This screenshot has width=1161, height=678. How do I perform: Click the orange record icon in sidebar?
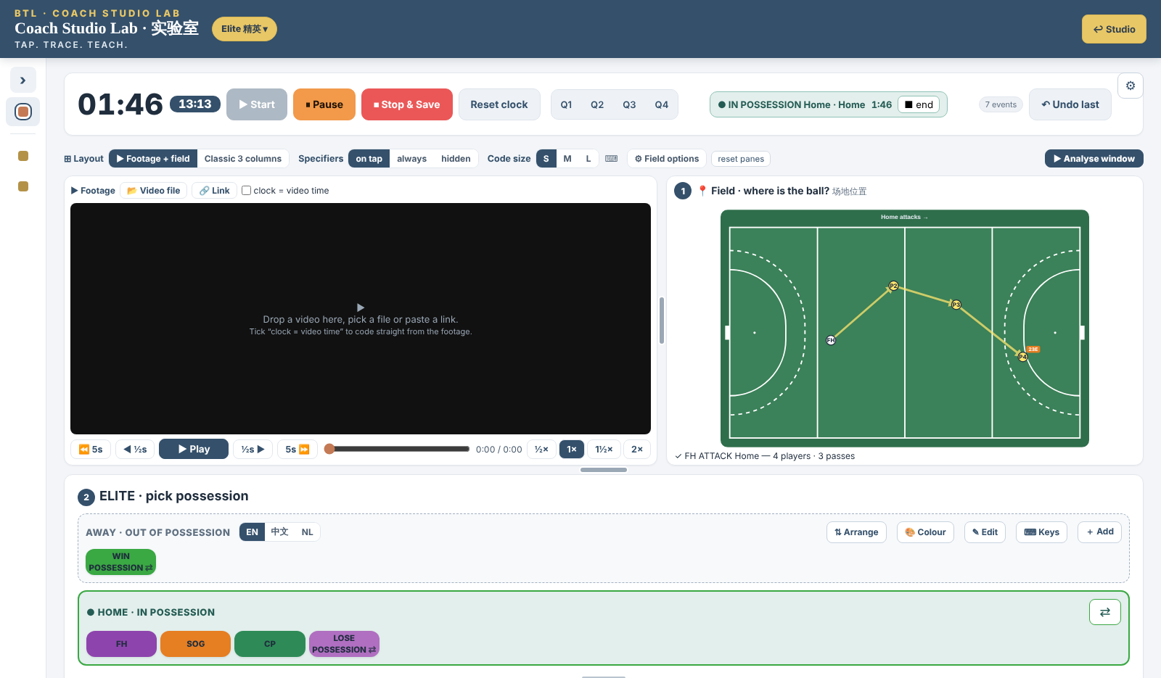[x=23, y=112]
